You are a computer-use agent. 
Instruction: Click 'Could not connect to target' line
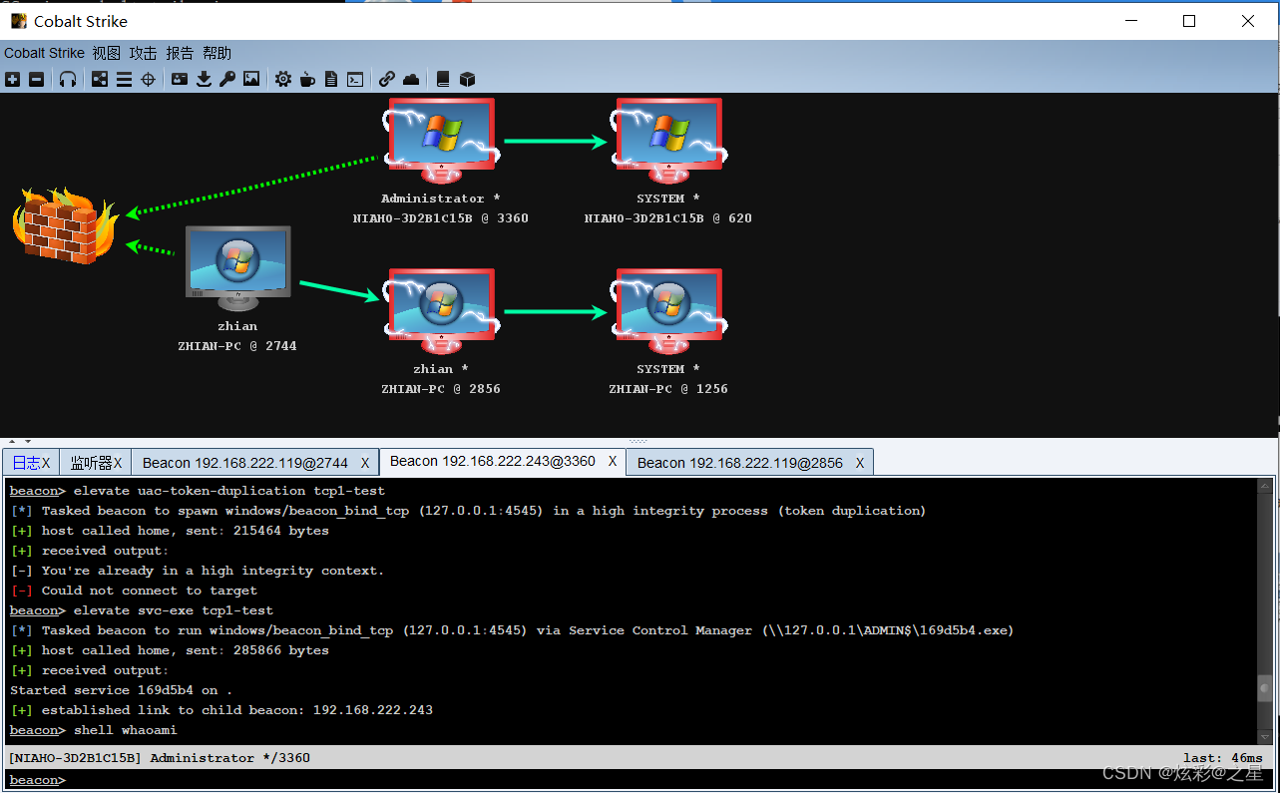(134, 591)
